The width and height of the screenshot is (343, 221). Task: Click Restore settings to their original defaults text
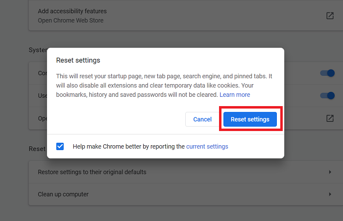[92, 172]
